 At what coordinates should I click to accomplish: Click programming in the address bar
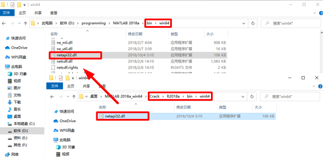point(94,23)
